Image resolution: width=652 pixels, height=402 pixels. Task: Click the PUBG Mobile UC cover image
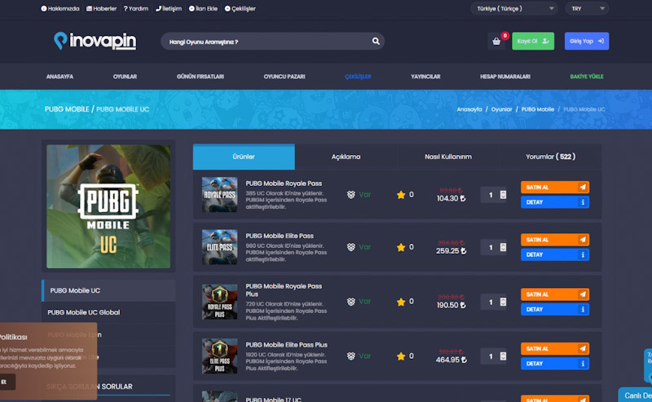pos(108,206)
